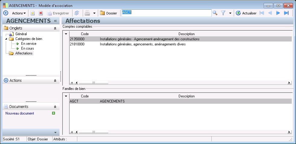Click the AGCT search input field
The width and height of the screenshot is (296, 144).
166,13
